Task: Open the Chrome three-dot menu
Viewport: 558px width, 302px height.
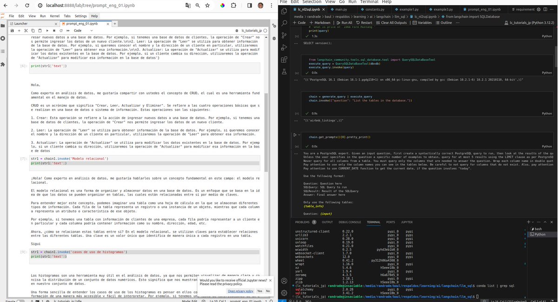Action: click(272, 6)
